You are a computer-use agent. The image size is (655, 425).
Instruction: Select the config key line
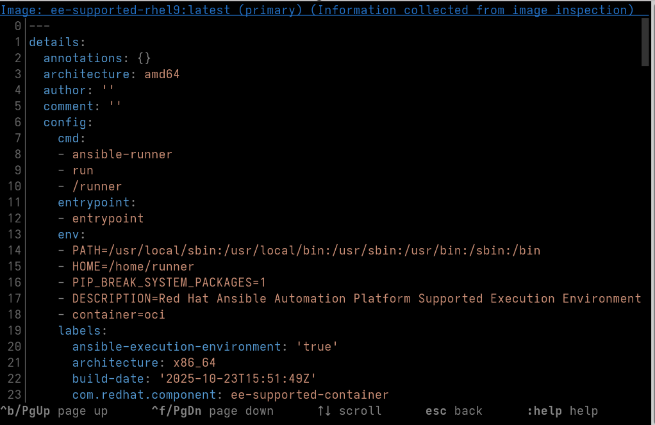click(x=68, y=122)
